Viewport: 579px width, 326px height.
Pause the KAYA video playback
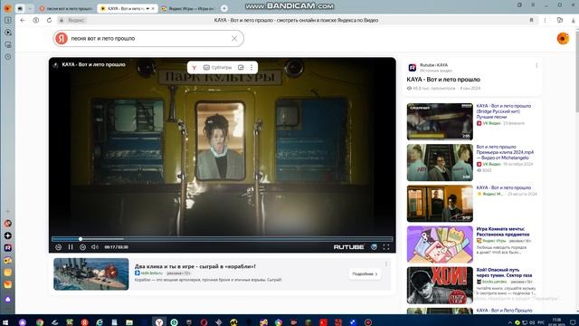click(71, 247)
